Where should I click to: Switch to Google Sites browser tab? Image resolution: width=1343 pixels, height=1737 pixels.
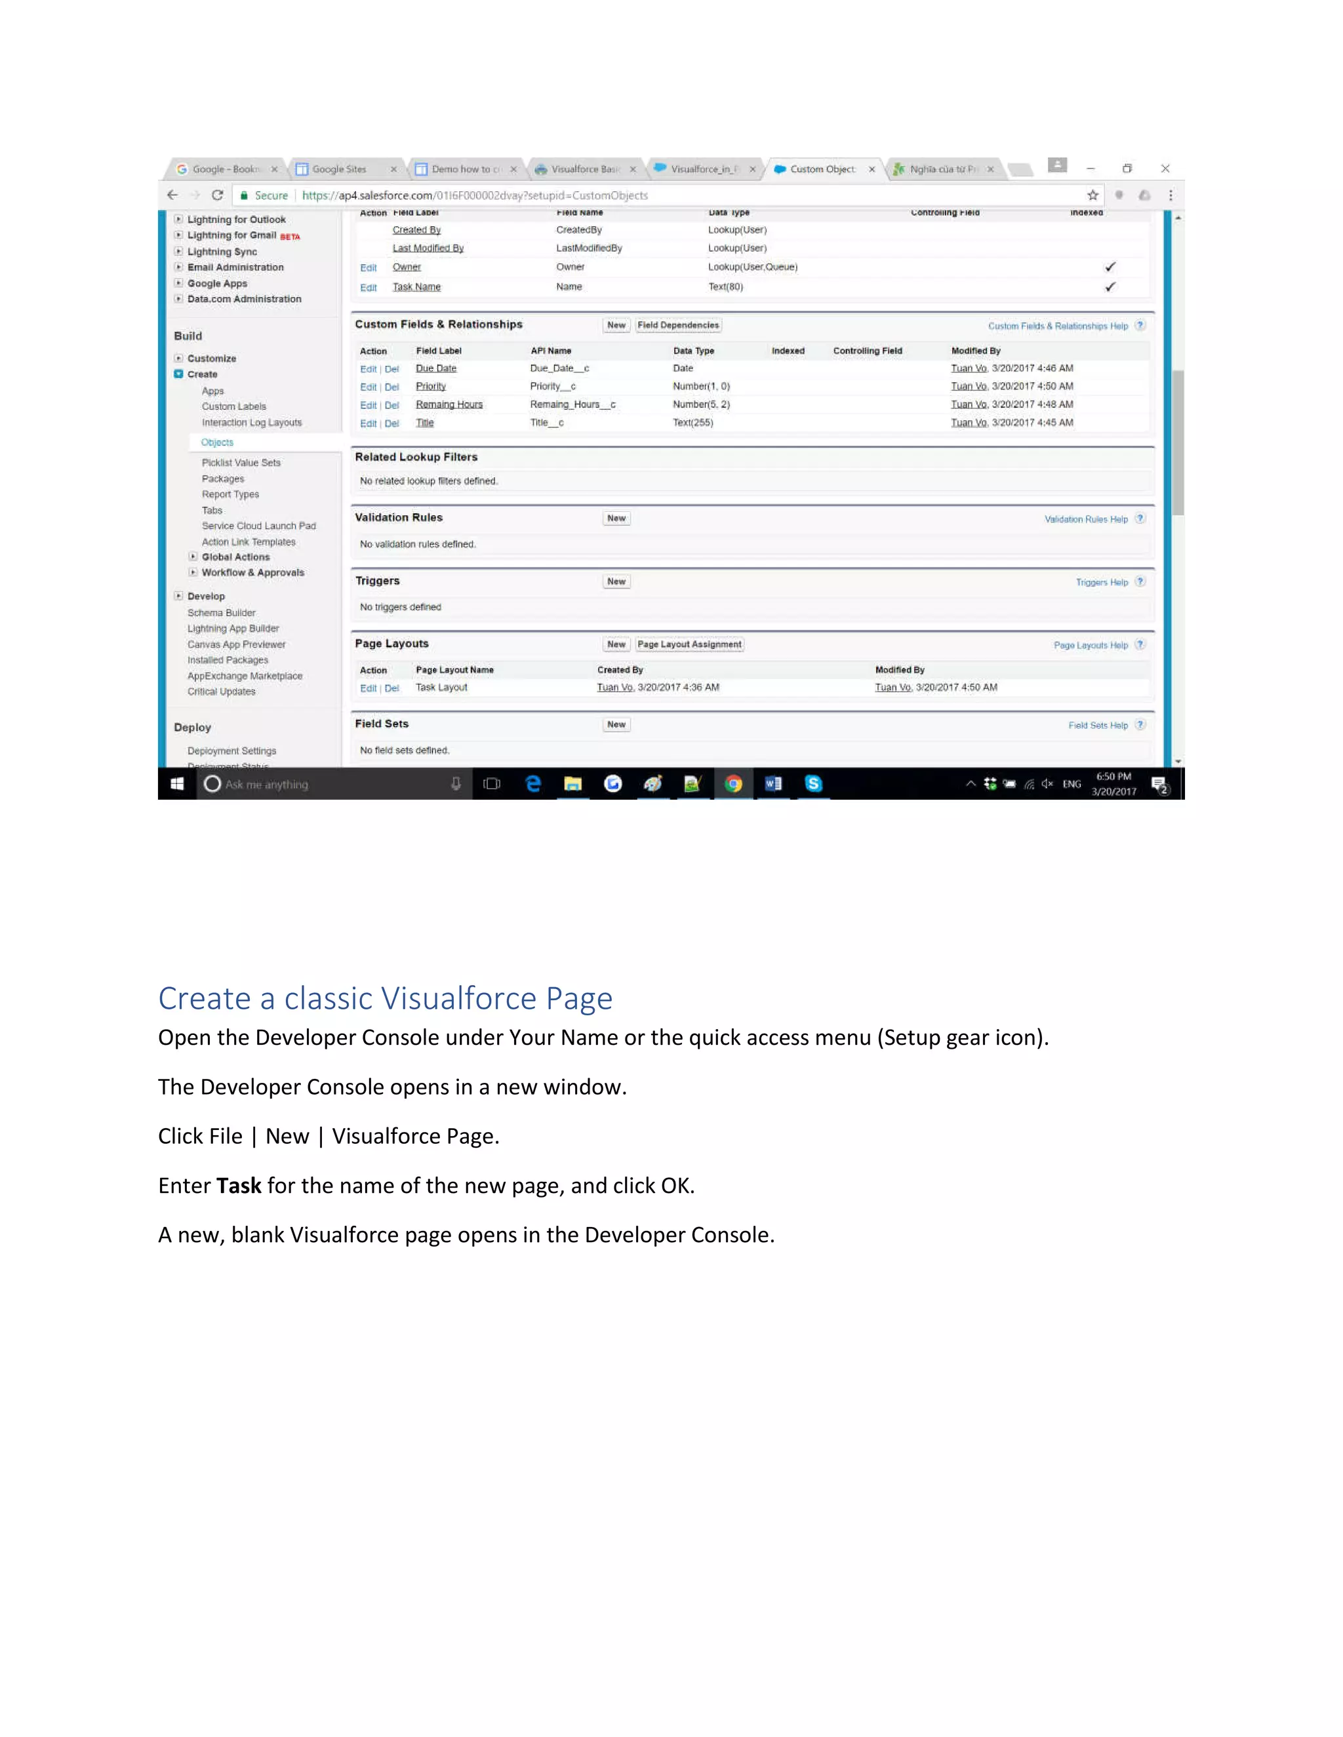pyautogui.click(x=346, y=169)
